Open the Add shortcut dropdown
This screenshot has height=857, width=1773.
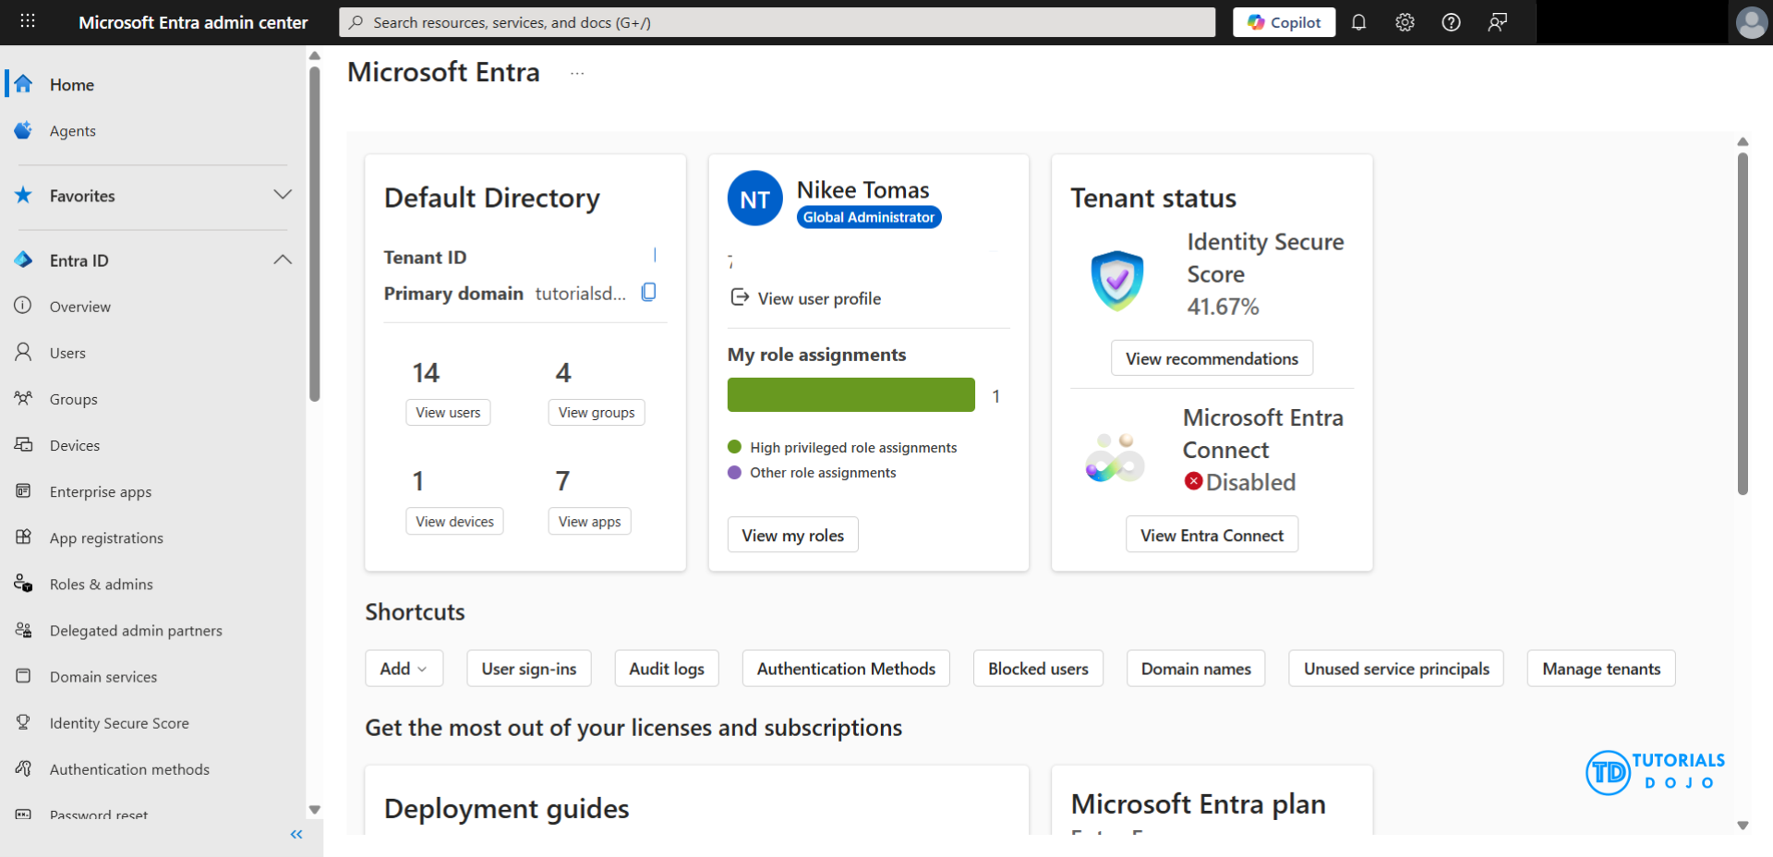(x=404, y=669)
